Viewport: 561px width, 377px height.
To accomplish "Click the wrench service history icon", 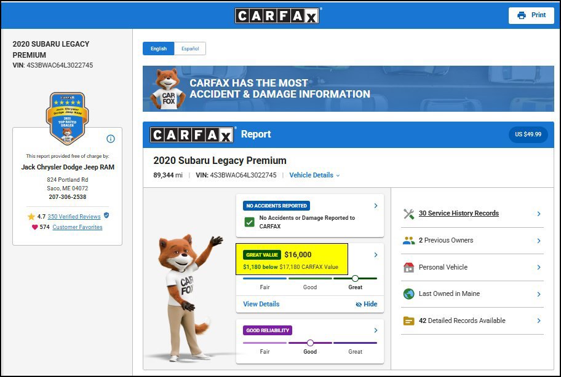I will click(x=408, y=214).
